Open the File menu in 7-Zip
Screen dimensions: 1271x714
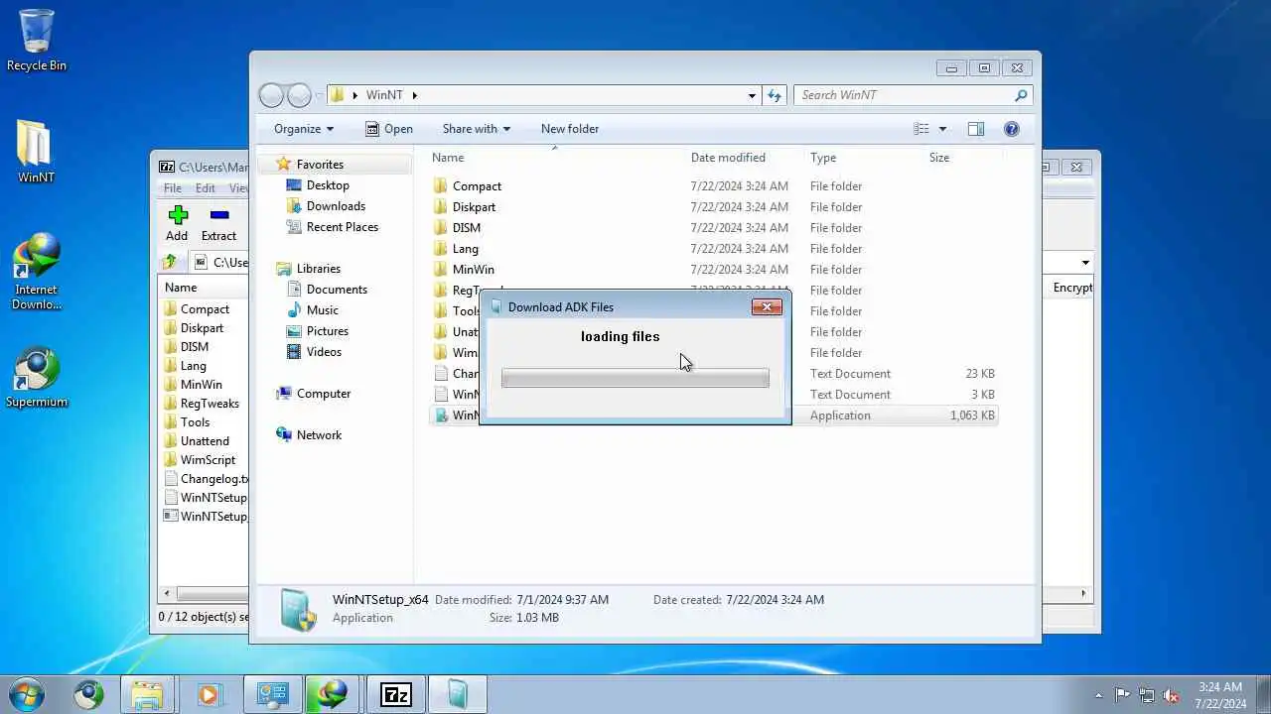tap(173, 188)
